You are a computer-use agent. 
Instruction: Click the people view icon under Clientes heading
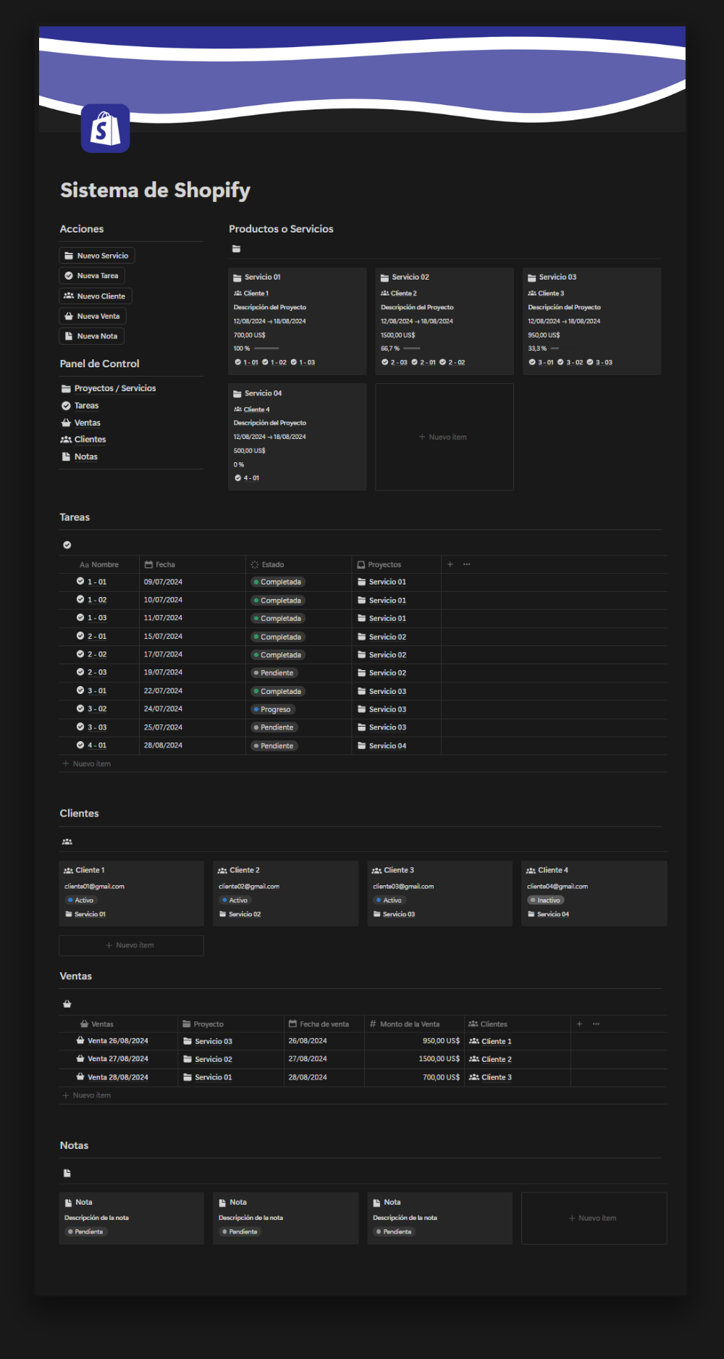click(x=67, y=842)
